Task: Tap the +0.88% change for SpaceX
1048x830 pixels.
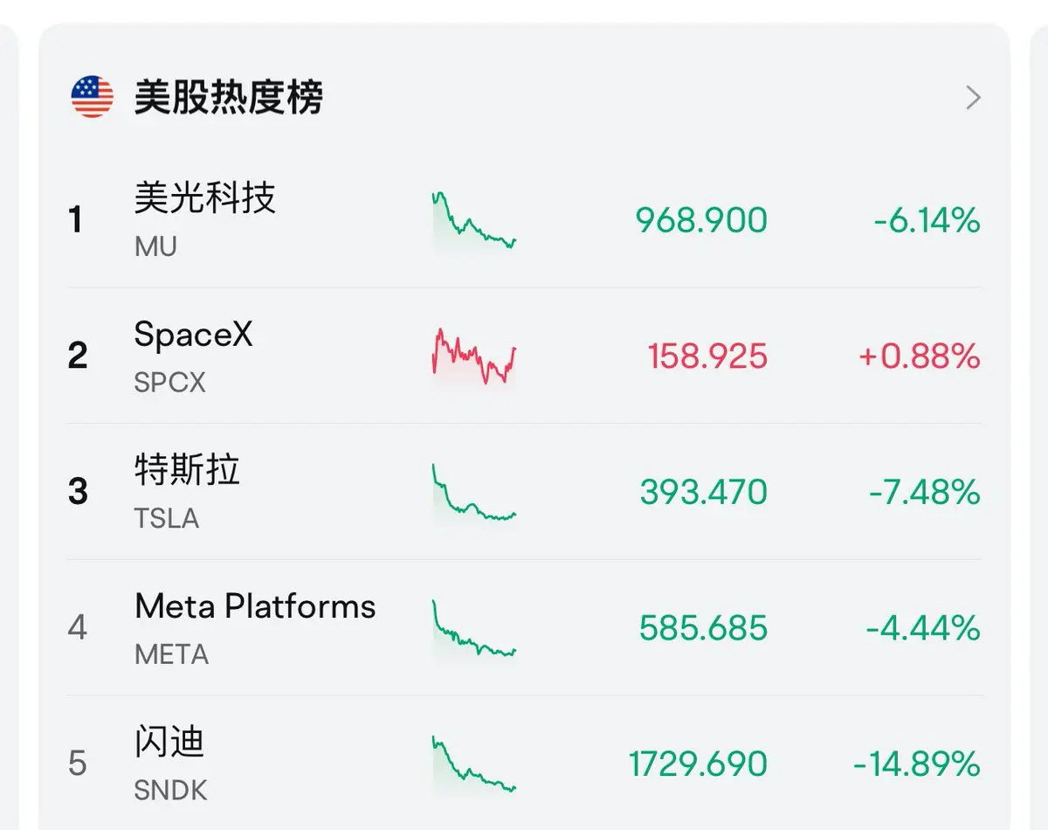Action: click(920, 356)
